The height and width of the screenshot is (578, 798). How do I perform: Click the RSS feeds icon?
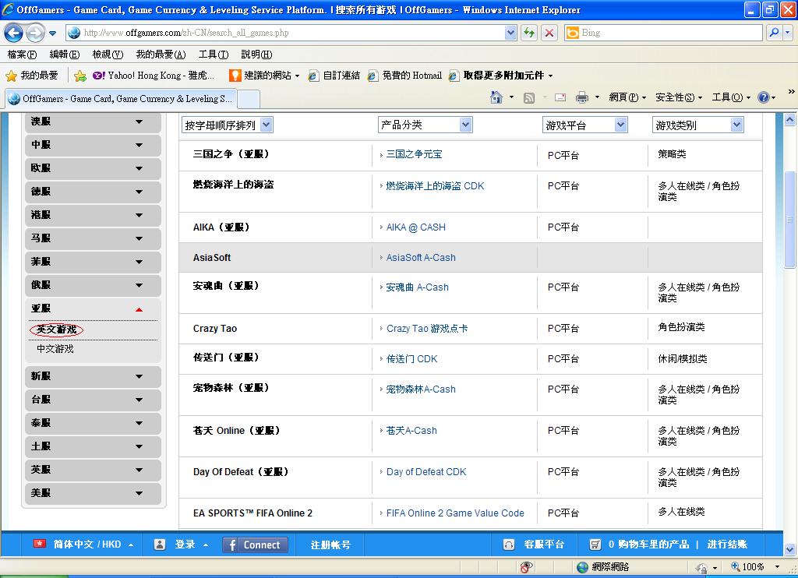529,97
